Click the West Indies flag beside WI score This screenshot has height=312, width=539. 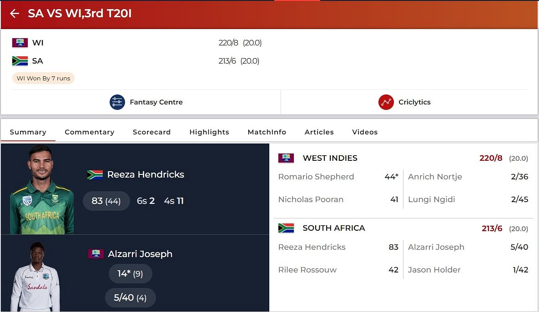click(20, 43)
